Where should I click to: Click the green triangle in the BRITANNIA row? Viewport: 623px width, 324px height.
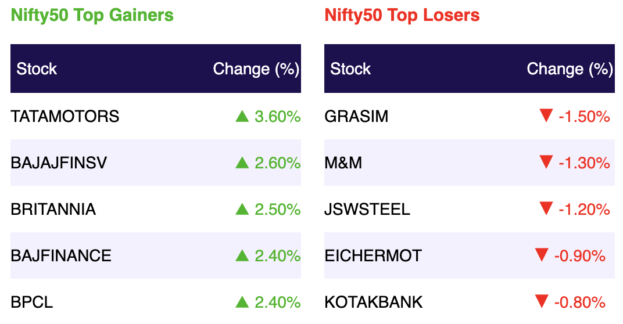coord(242,209)
